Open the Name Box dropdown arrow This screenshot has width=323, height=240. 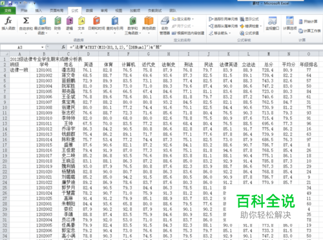[43, 47]
